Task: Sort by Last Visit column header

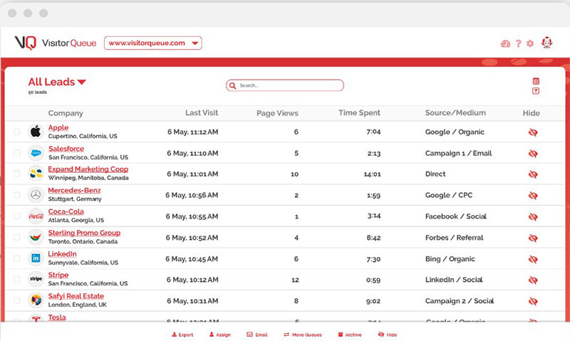Action: coord(202,113)
